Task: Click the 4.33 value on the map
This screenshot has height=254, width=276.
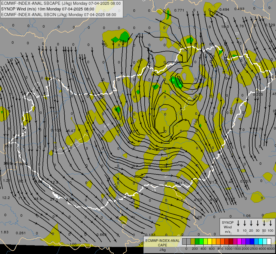Action: coord(198,200)
